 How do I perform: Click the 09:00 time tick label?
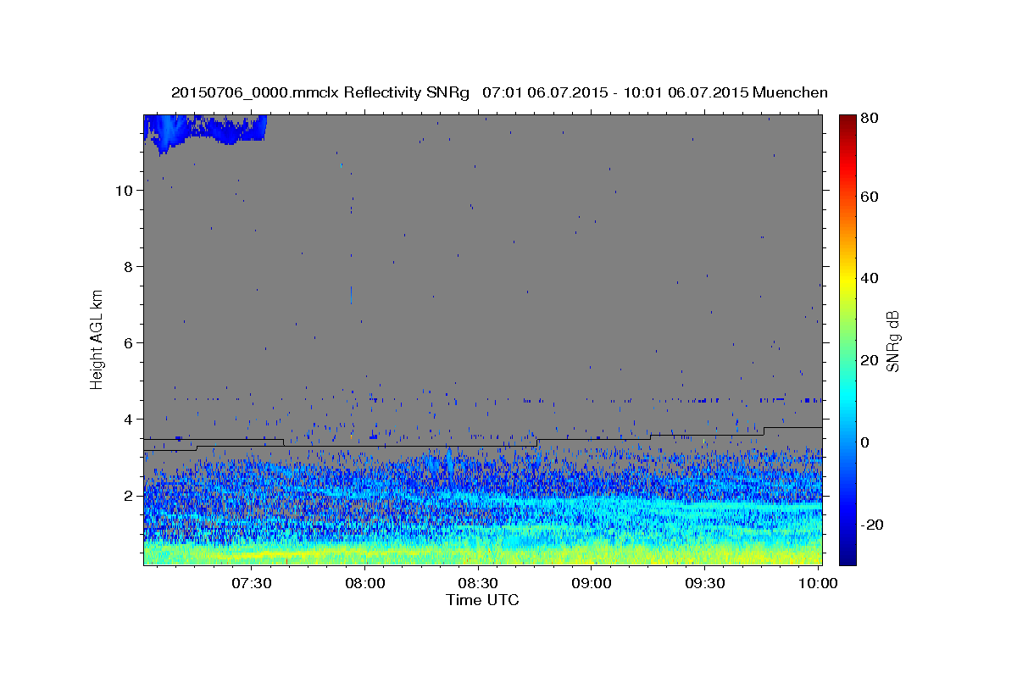click(x=592, y=583)
